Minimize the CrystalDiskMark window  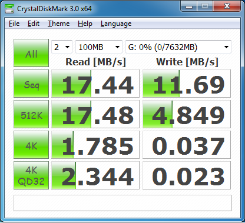(x=189, y=6)
